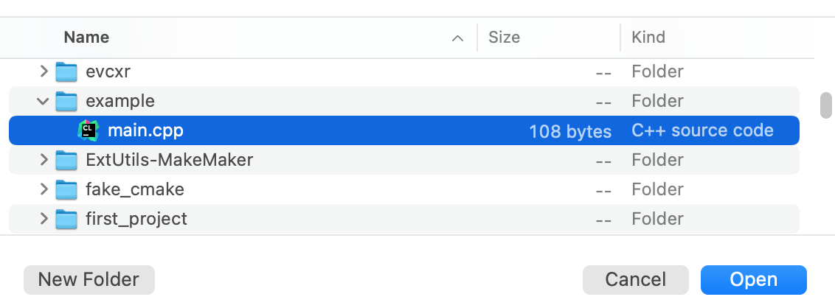Click the fake_cmake folder icon

point(66,189)
